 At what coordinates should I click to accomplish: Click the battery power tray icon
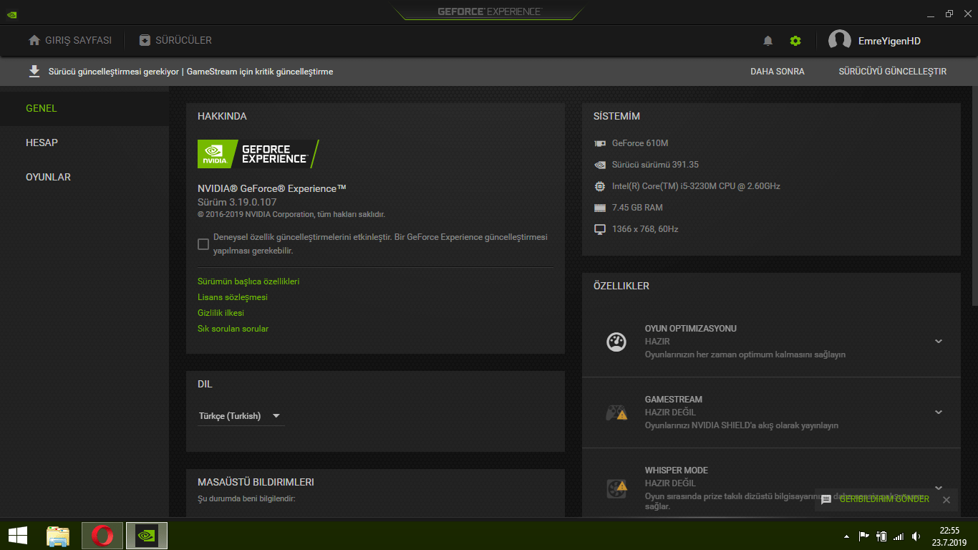coord(881,536)
